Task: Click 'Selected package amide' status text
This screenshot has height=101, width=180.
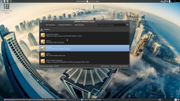Action: coord(49,66)
